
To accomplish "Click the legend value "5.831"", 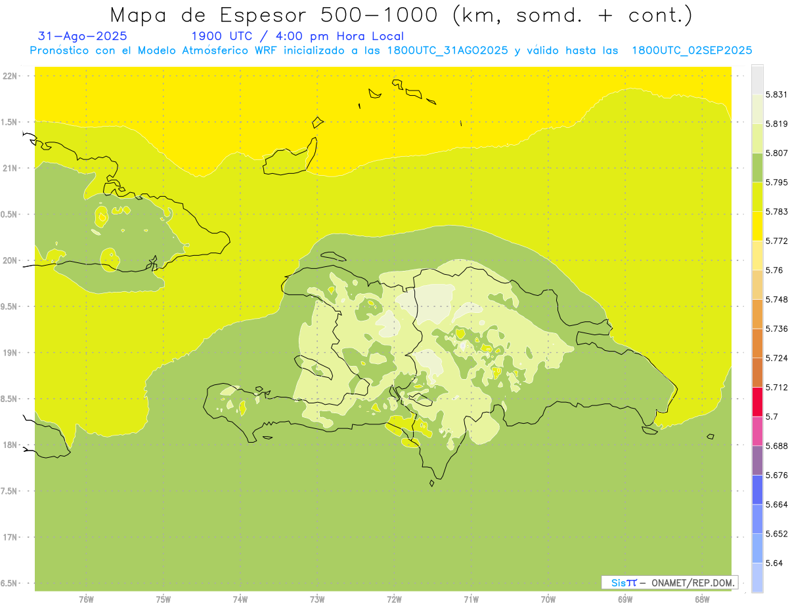I will tap(776, 94).
